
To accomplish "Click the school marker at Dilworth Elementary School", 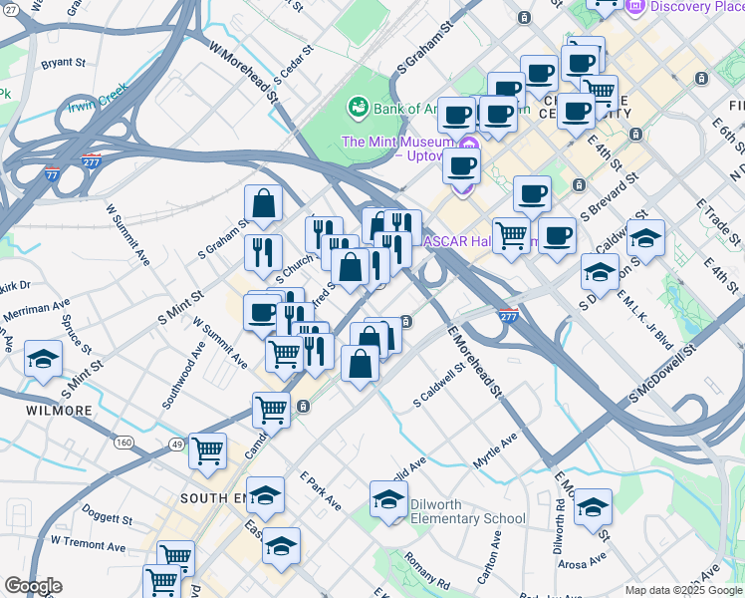I will [x=388, y=499].
